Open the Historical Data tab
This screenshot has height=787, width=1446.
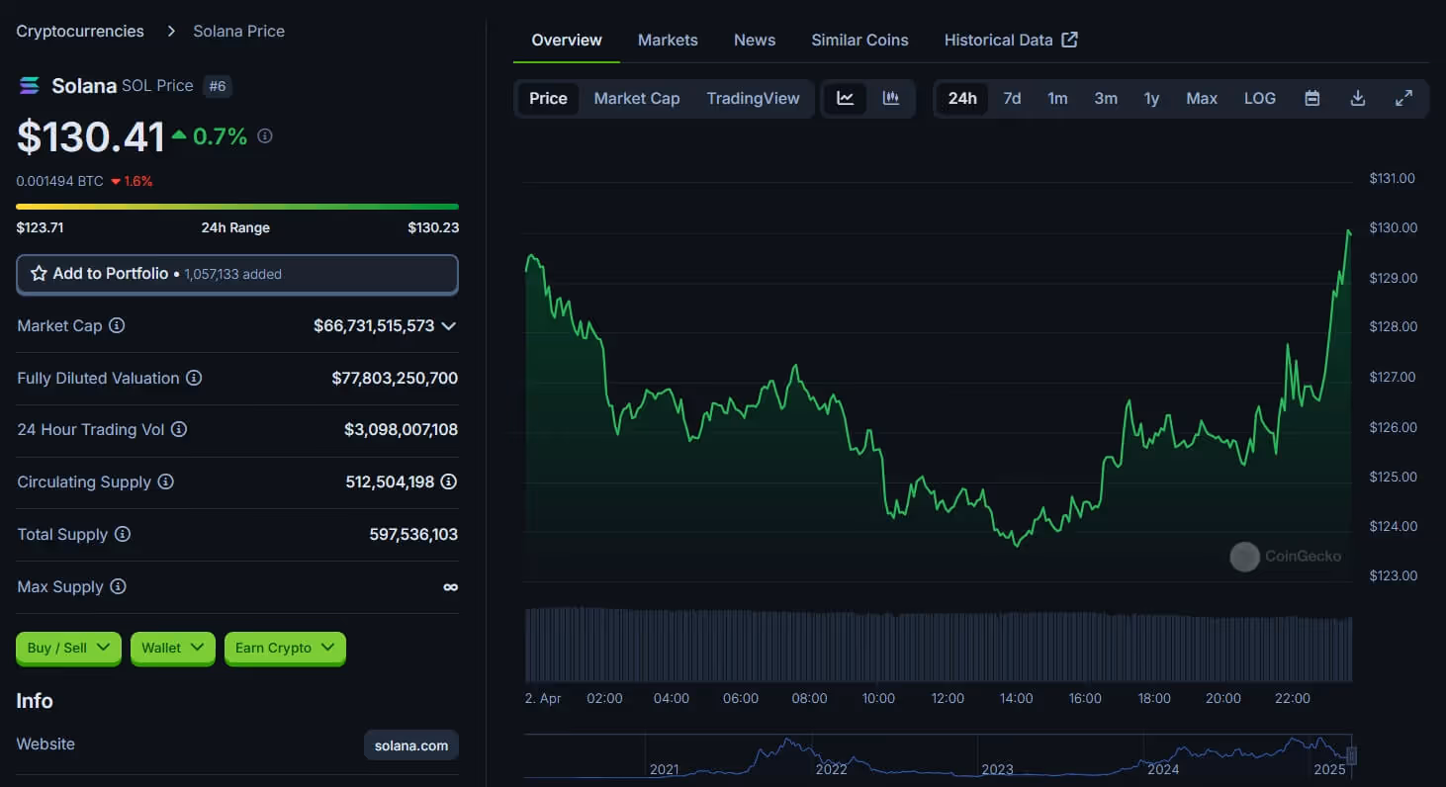[x=1011, y=40]
